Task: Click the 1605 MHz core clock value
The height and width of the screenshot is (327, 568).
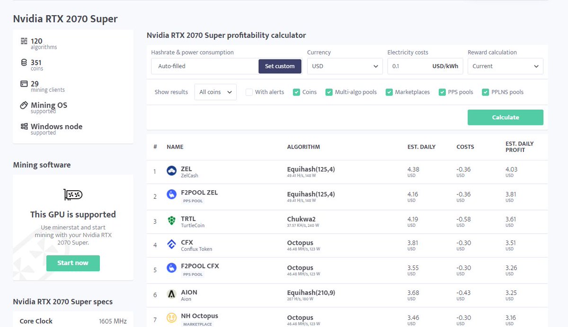Action: [x=113, y=321]
